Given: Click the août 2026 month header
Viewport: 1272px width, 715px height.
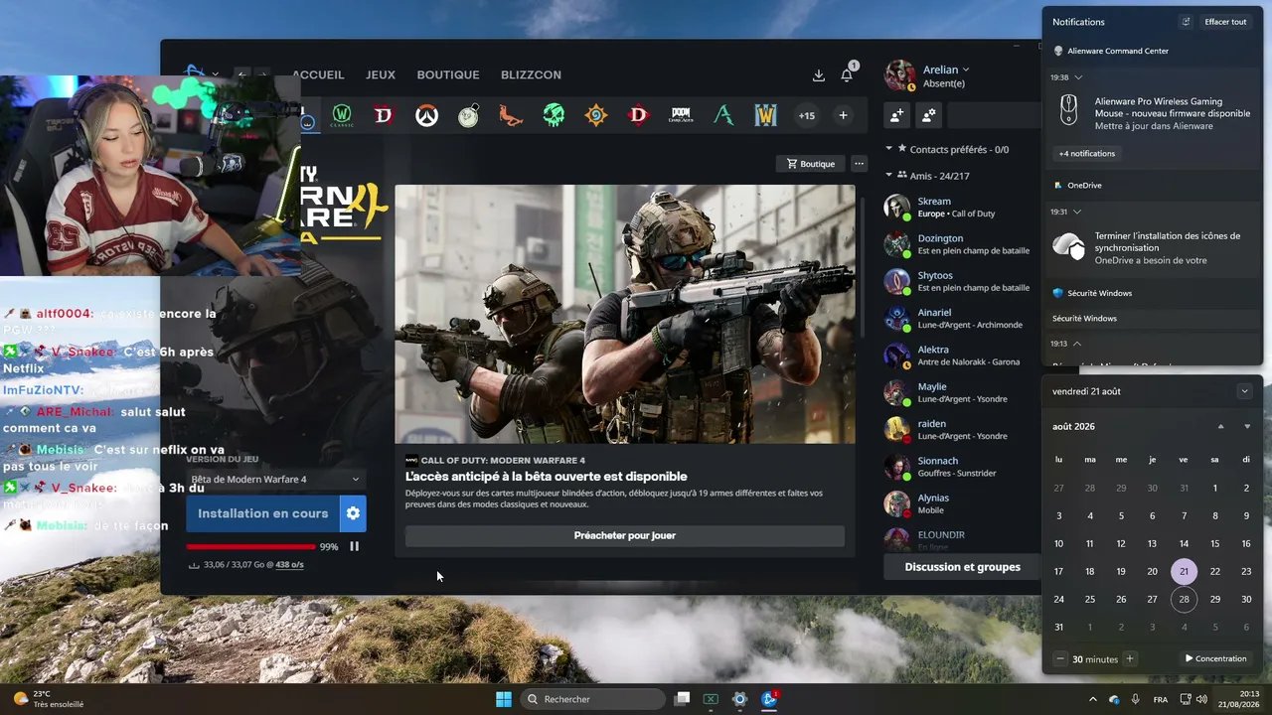Looking at the screenshot, I should pyautogui.click(x=1073, y=427).
